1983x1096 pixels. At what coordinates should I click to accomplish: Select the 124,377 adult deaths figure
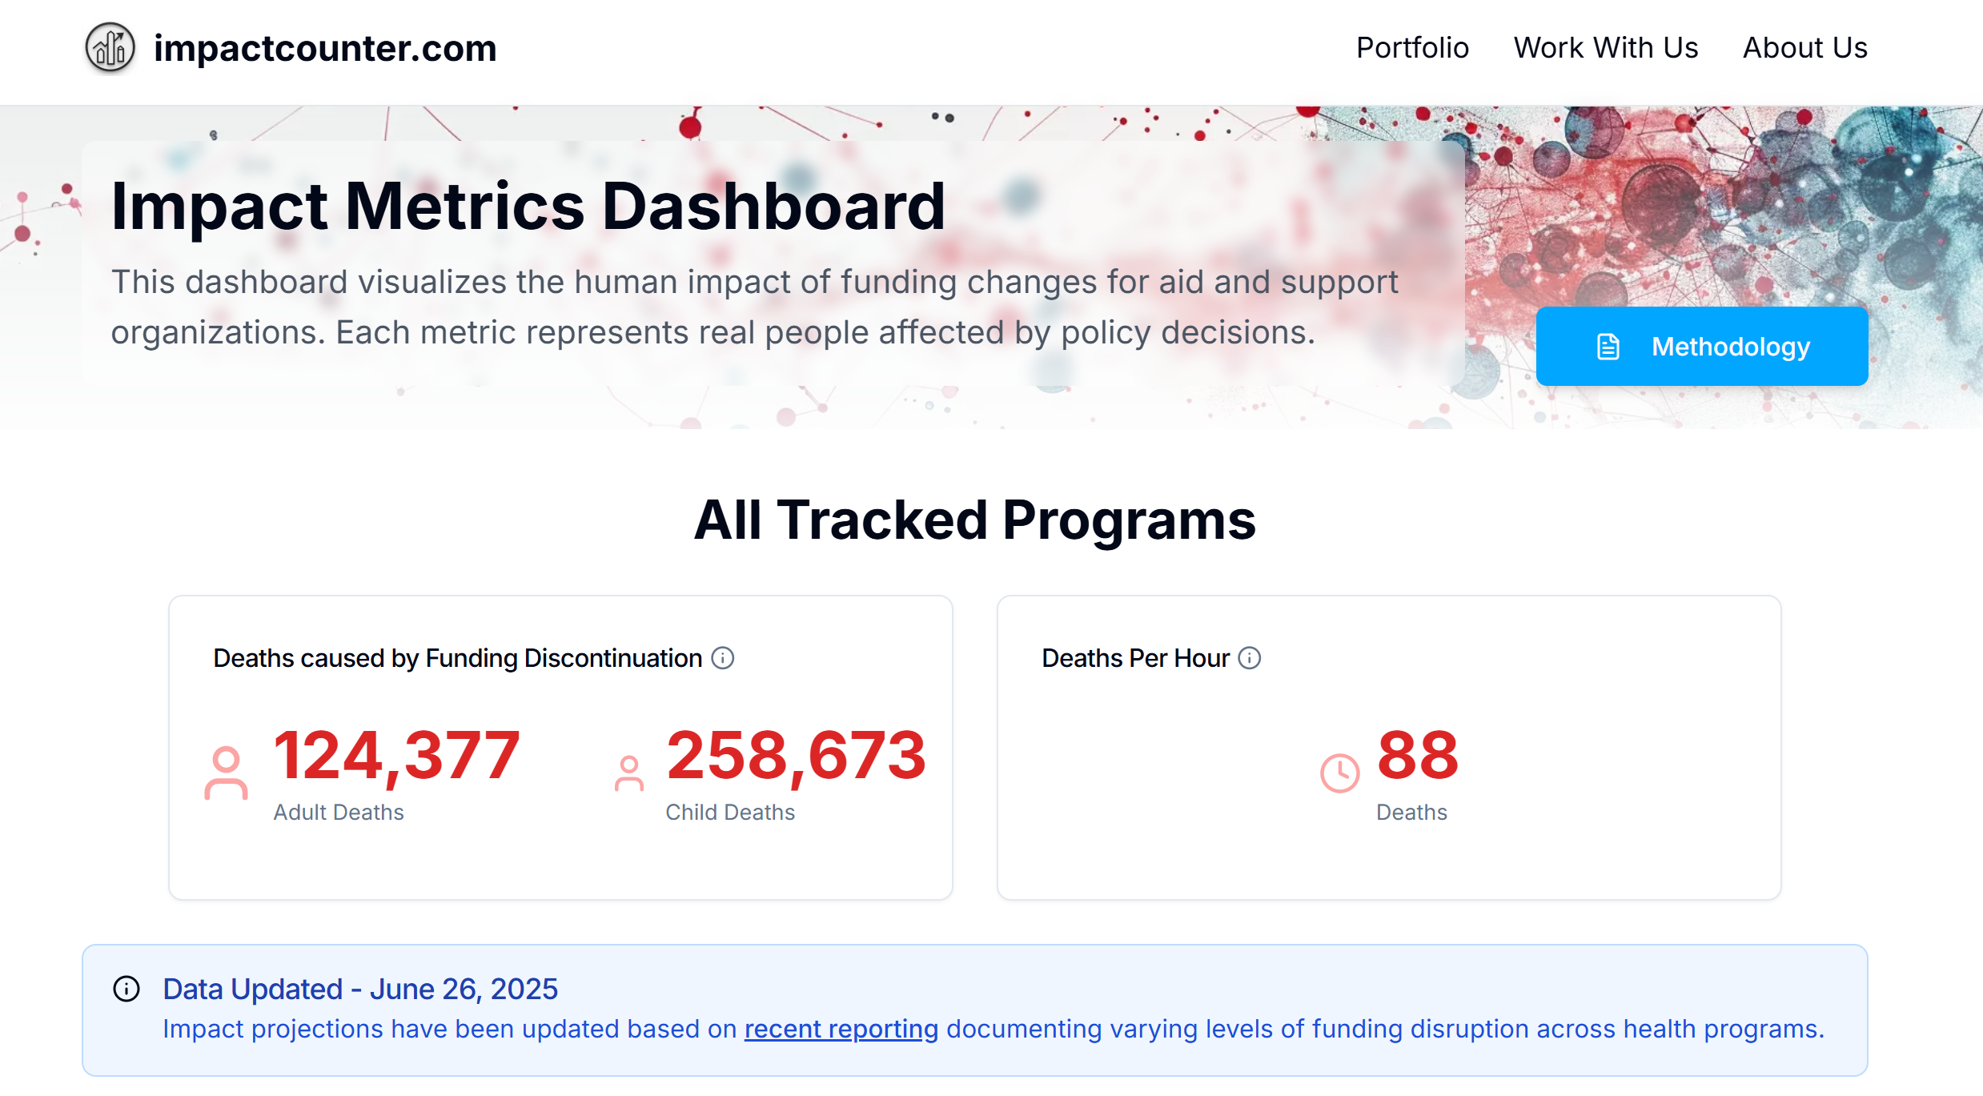click(396, 755)
